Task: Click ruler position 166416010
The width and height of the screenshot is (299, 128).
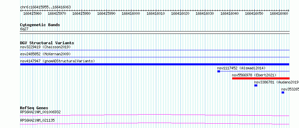Action: tap(156, 13)
